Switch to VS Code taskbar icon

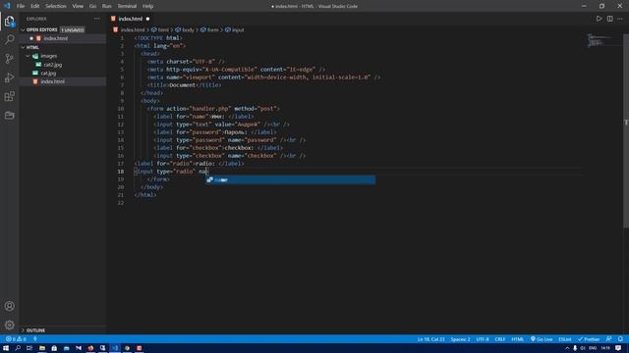[x=115, y=348]
